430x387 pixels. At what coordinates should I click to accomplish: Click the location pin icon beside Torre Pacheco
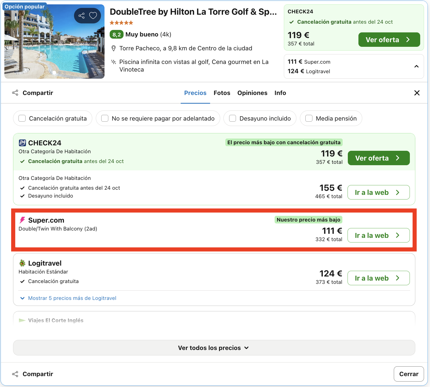coord(114,48)
